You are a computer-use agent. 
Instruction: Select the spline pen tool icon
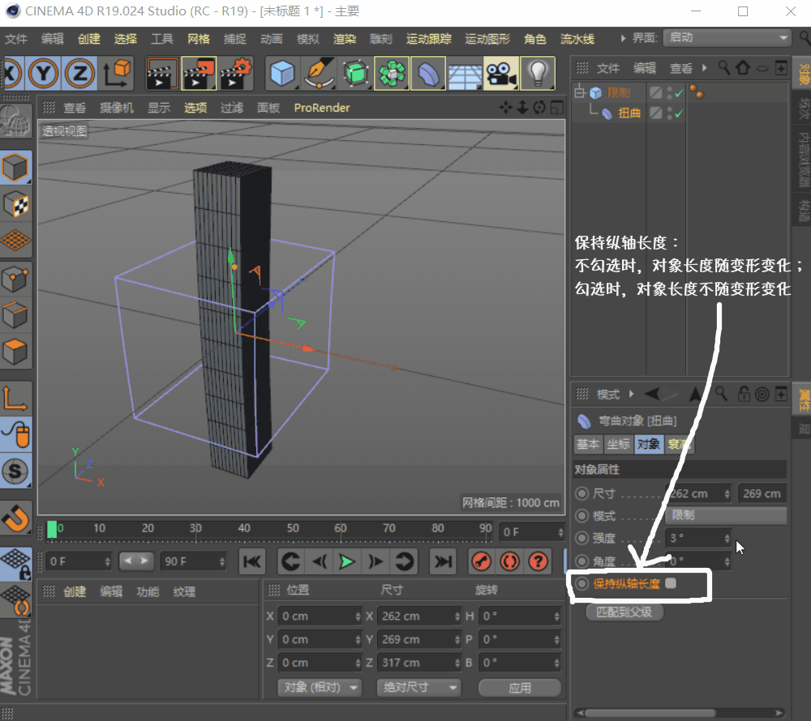click(x=319, y=74)
